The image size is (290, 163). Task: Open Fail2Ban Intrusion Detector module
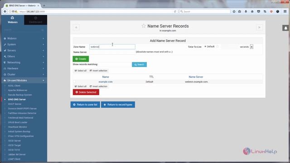[22, 113]
